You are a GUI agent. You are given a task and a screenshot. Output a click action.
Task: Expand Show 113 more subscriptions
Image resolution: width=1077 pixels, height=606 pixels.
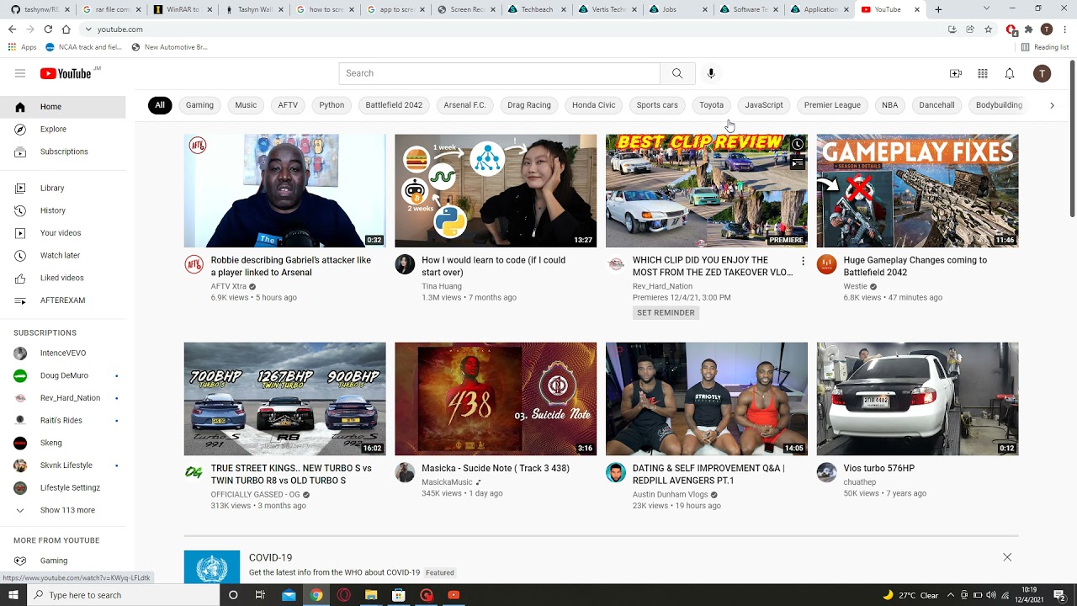tap(67, 510)
